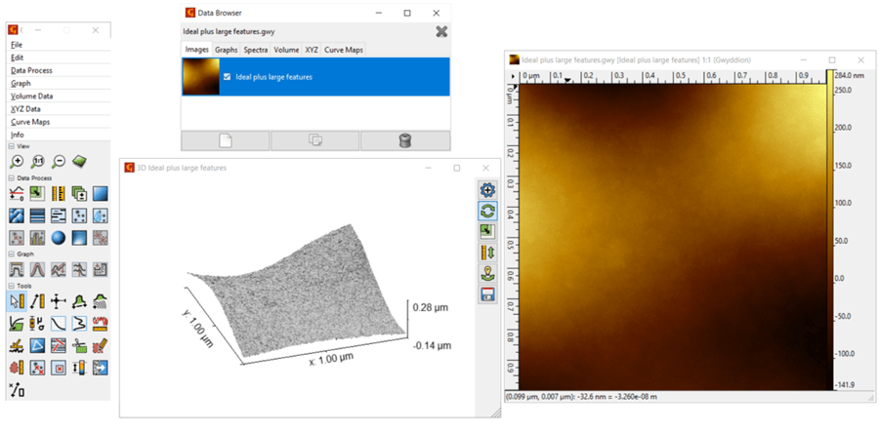Click the status bar coordinate readout
Viewport: 879px width, 431px height.
coord(582,396)
